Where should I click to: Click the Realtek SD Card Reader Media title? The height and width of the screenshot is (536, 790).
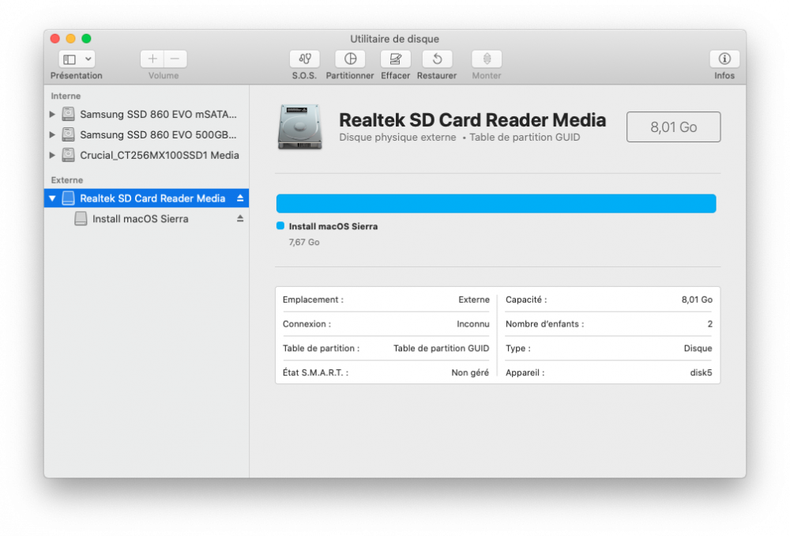point(472,120)
